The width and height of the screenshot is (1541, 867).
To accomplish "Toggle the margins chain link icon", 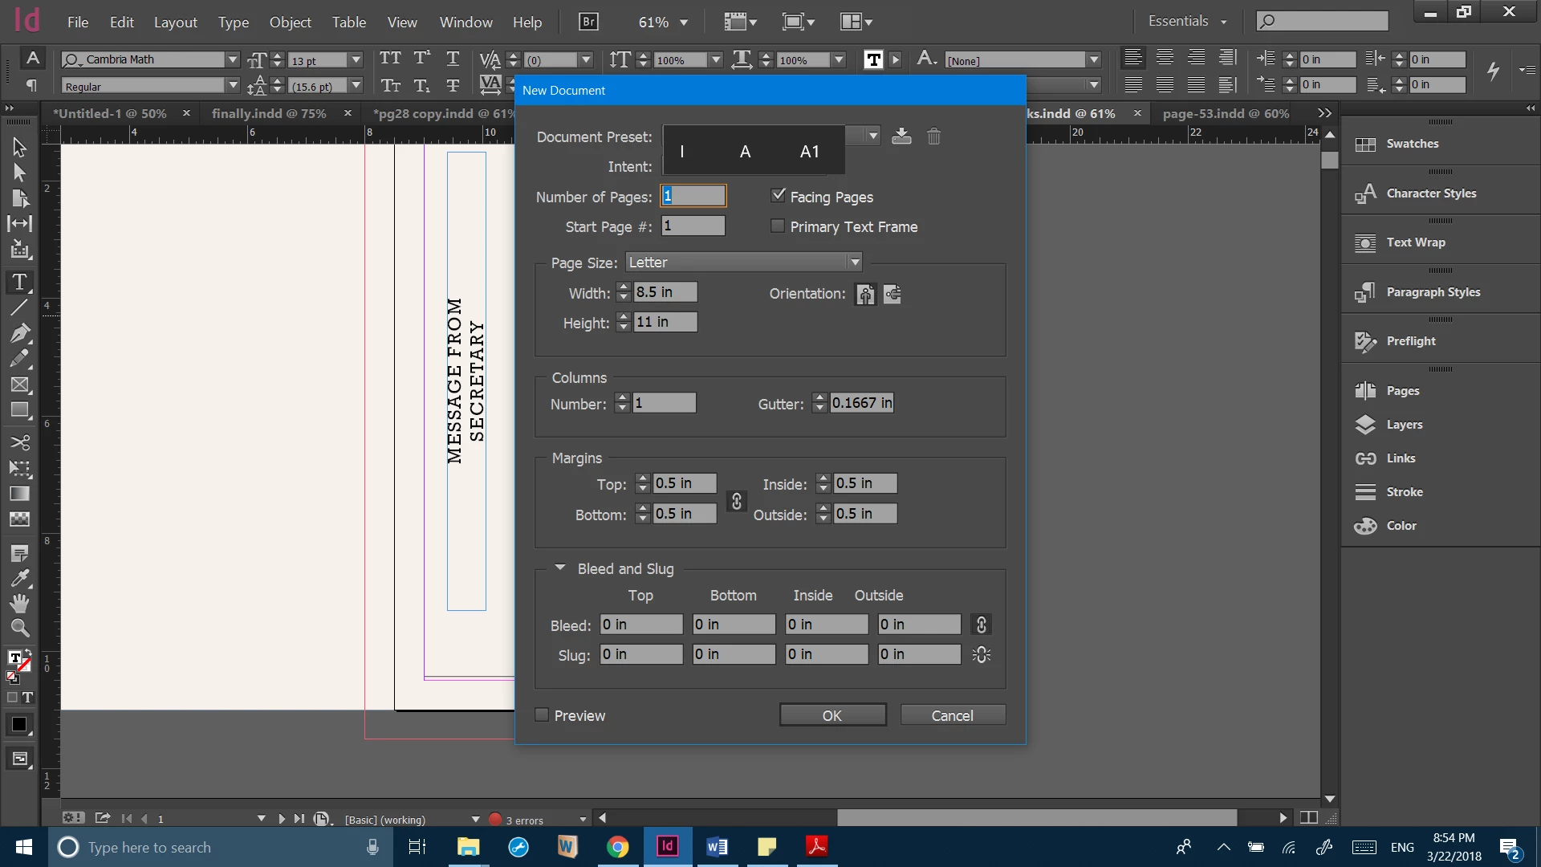I will (736, 501).
